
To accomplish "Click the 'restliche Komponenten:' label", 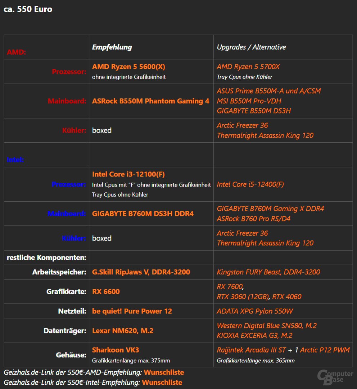I will 46,258.
